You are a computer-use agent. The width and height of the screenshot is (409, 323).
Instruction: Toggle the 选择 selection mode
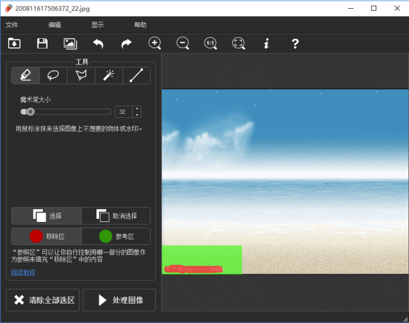tap(46, 216)
